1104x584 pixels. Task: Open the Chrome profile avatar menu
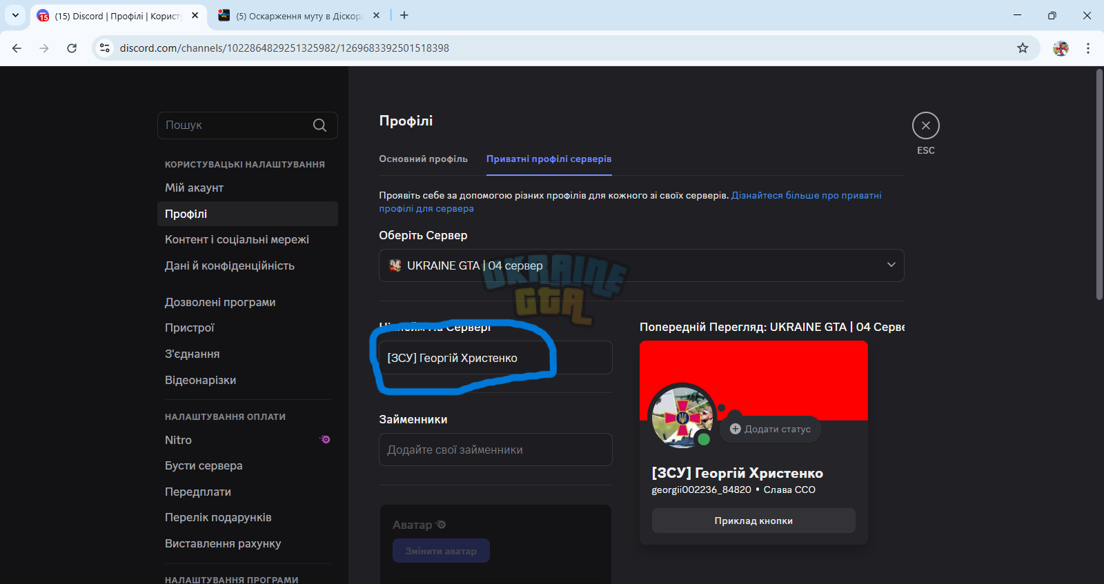[1061, 48]
